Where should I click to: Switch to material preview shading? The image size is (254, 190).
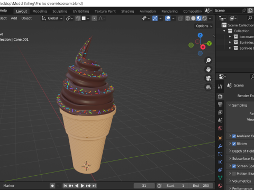point(199,18)
